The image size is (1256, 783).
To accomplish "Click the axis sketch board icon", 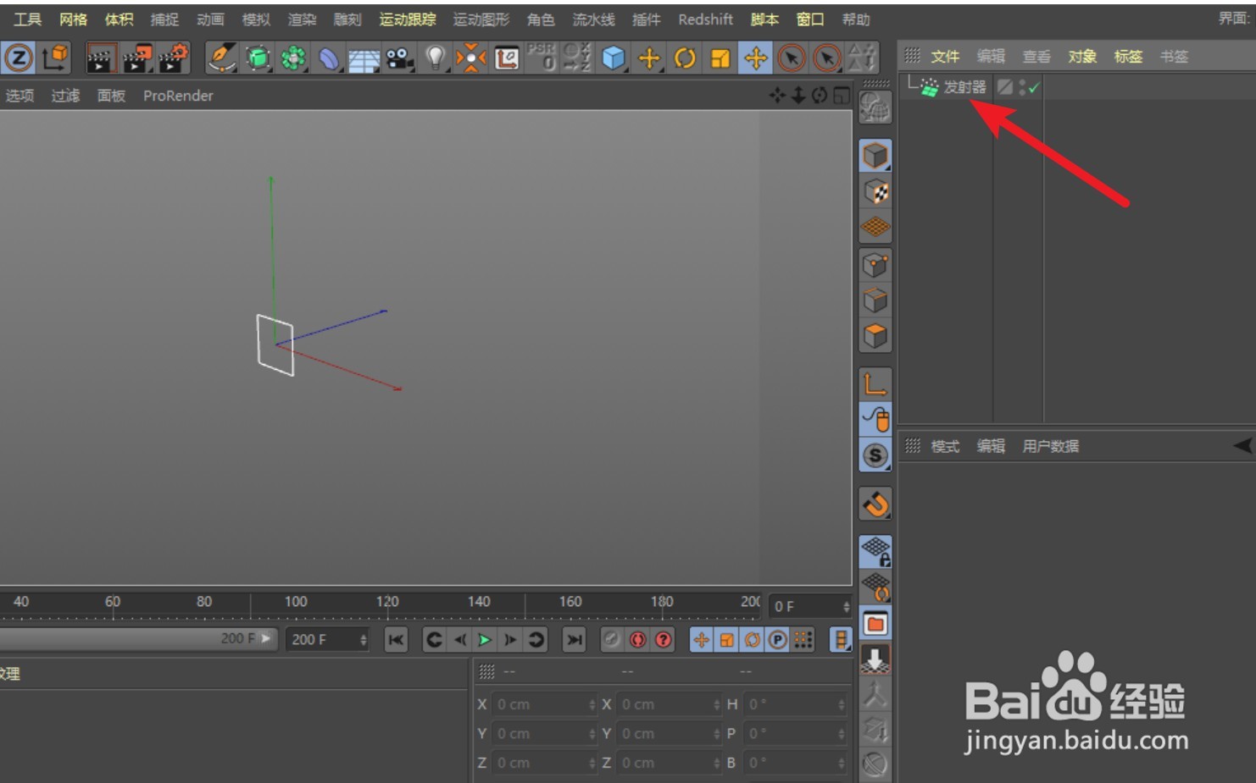I will click(507, 58).
